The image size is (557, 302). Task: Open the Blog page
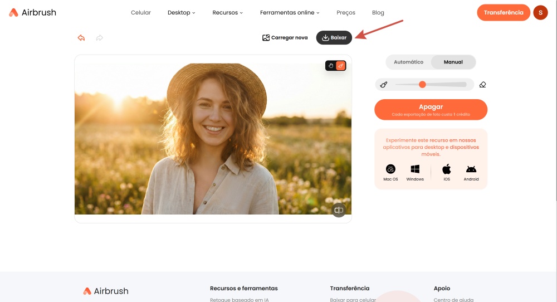(x=378, y=12)
